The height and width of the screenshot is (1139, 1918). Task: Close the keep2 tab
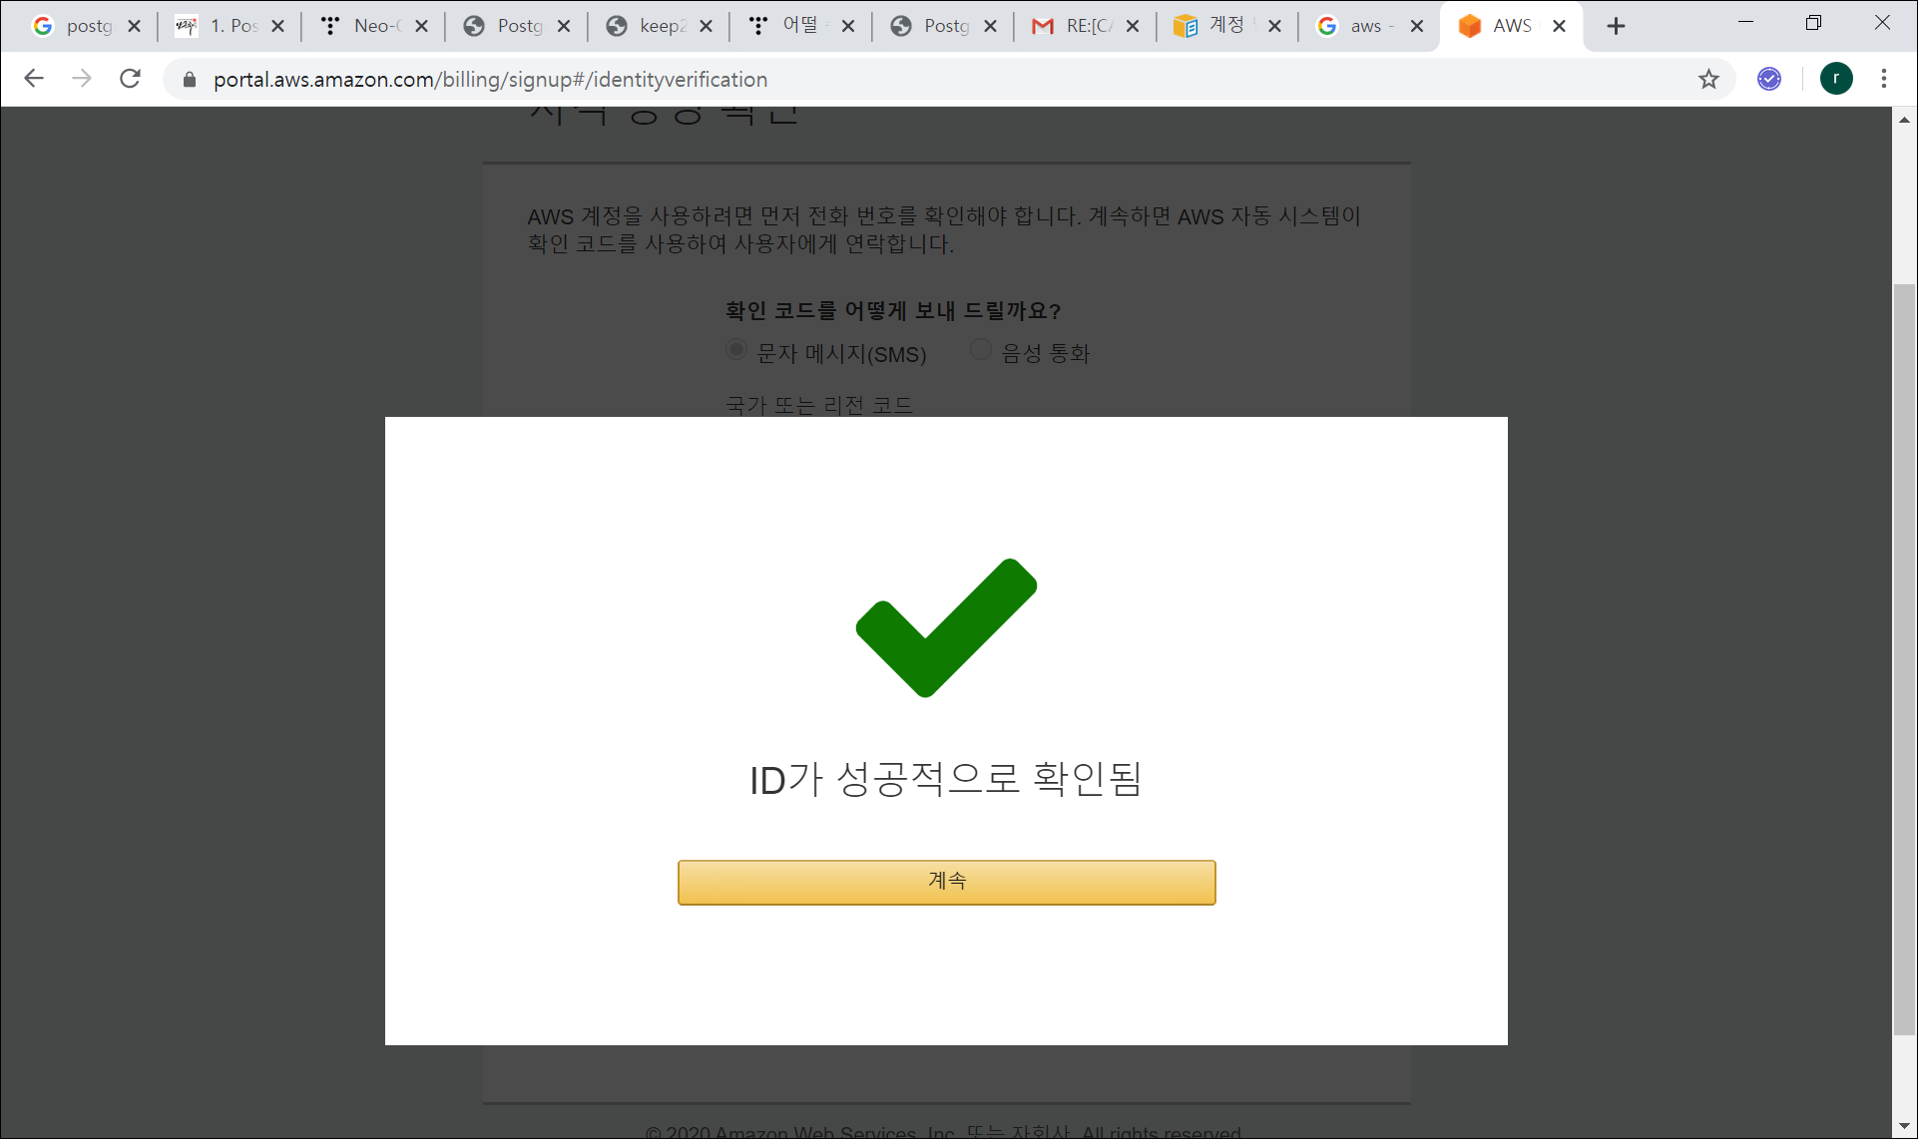click(707, 27)
